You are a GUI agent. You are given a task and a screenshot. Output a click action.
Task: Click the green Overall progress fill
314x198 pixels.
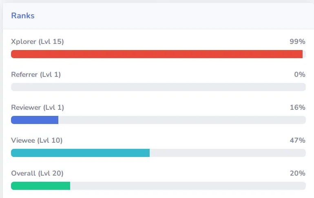pyautogui.click(x=41, y=186)
